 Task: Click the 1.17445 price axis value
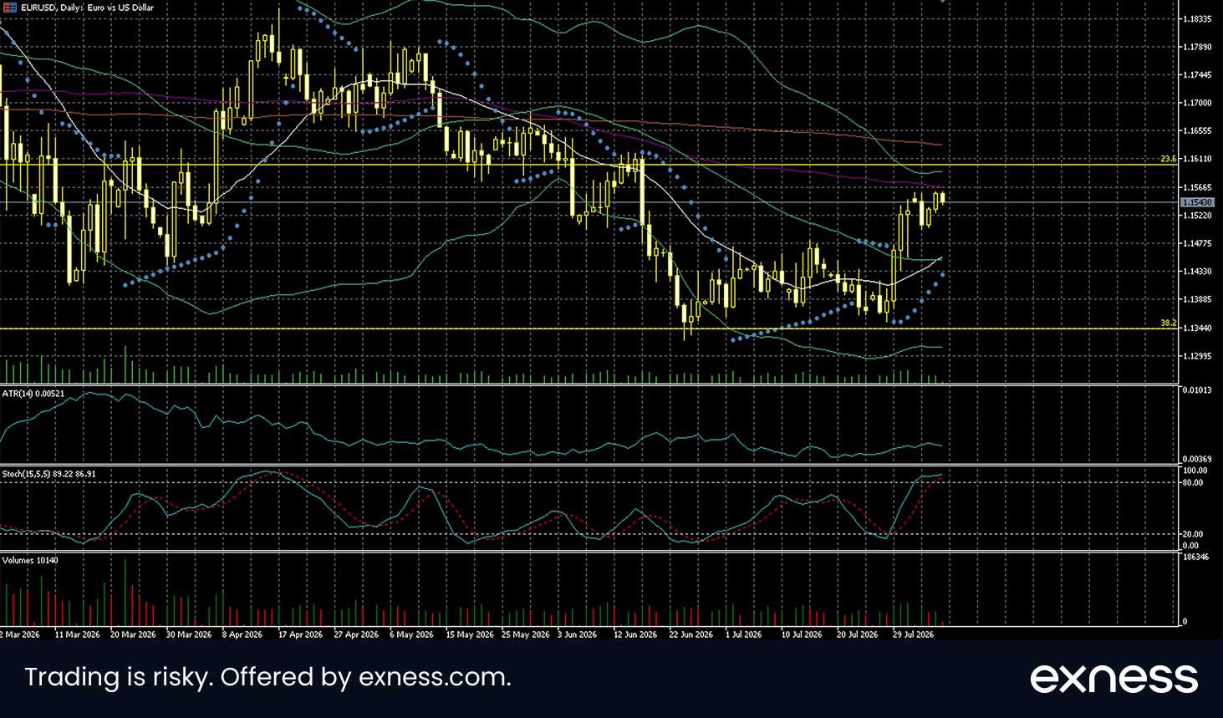[1197, 75]
